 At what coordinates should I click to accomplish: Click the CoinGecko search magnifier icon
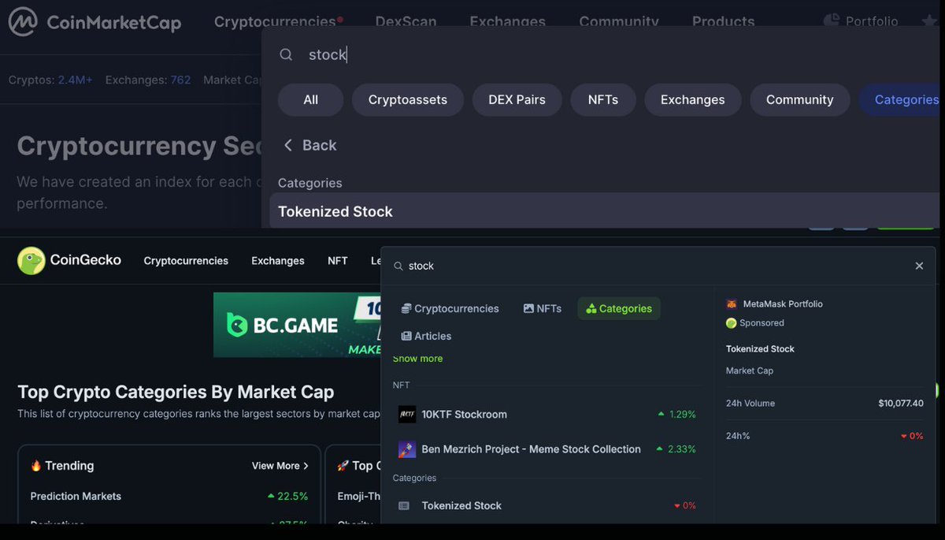(x=398, y=266)
